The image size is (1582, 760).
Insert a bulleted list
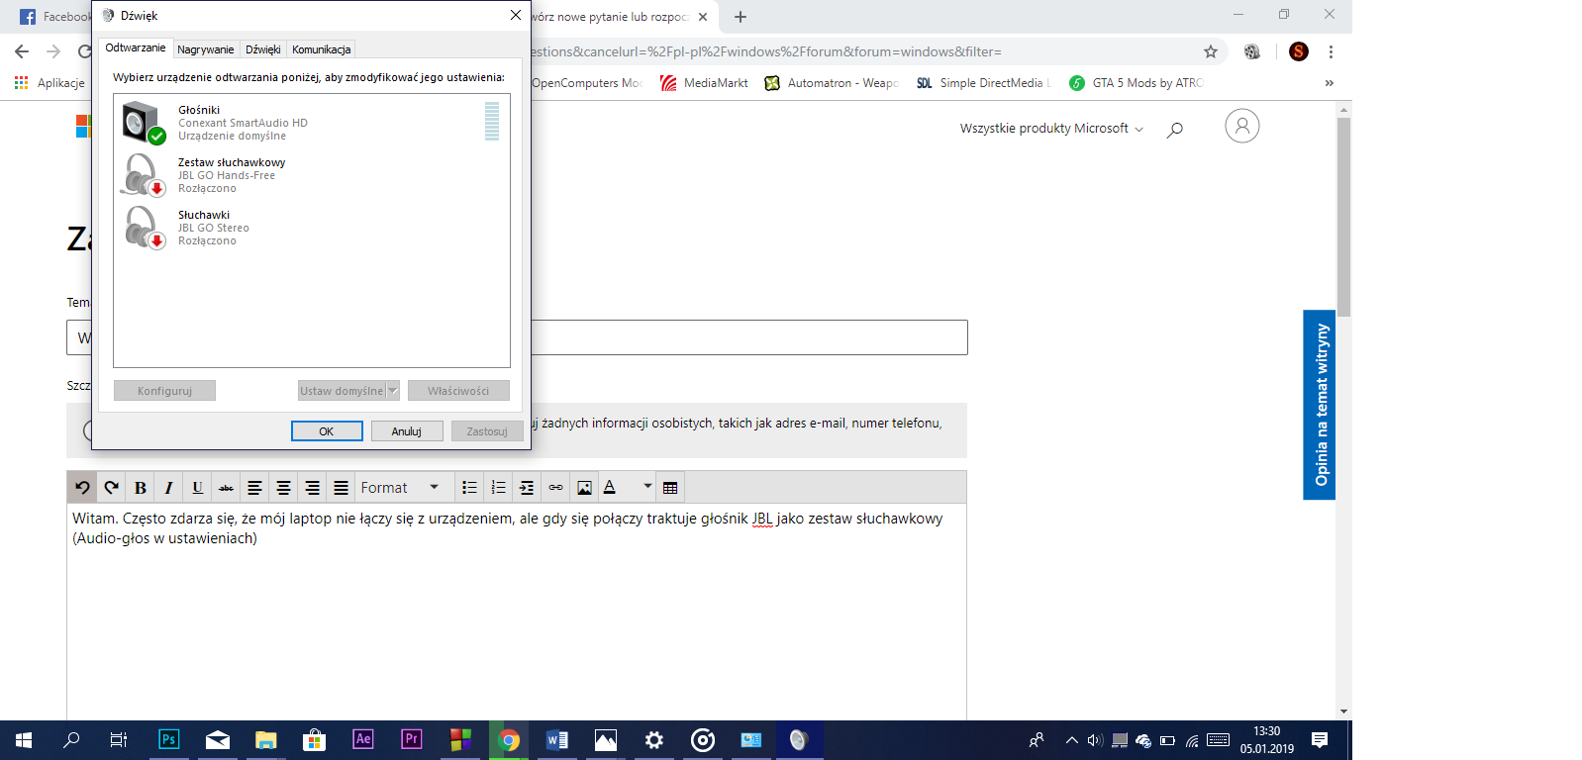(x=469, y=488)
